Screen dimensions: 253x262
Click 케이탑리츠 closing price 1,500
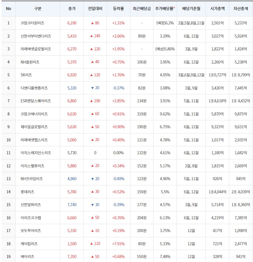72,244
